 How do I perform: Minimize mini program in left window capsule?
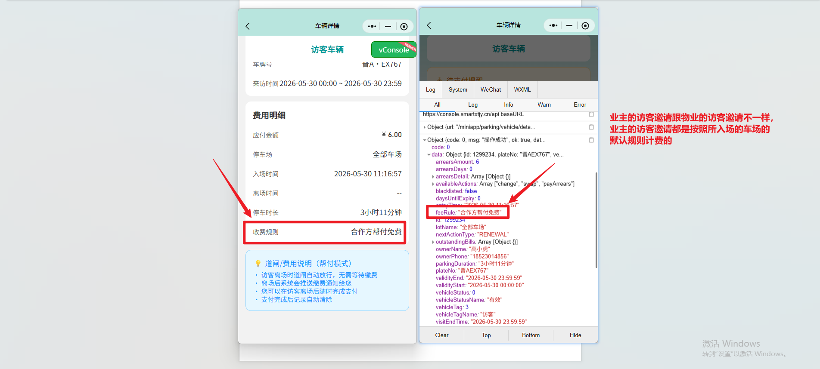pos(388,26)
